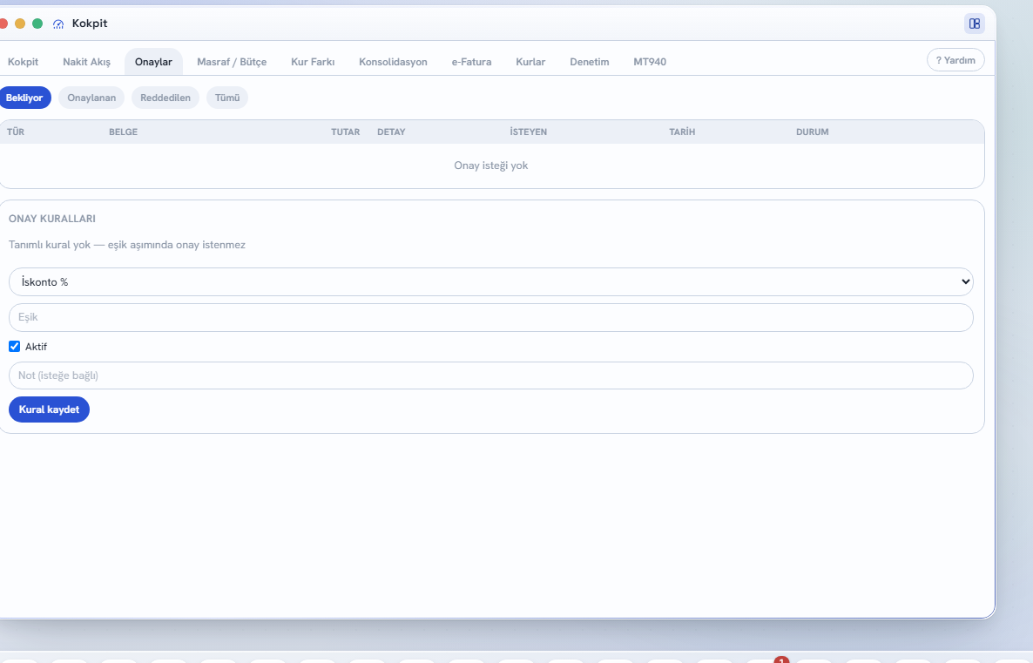Click the Yardım help button
Screen dimensions: 1033x663
[x=955, y=60]
